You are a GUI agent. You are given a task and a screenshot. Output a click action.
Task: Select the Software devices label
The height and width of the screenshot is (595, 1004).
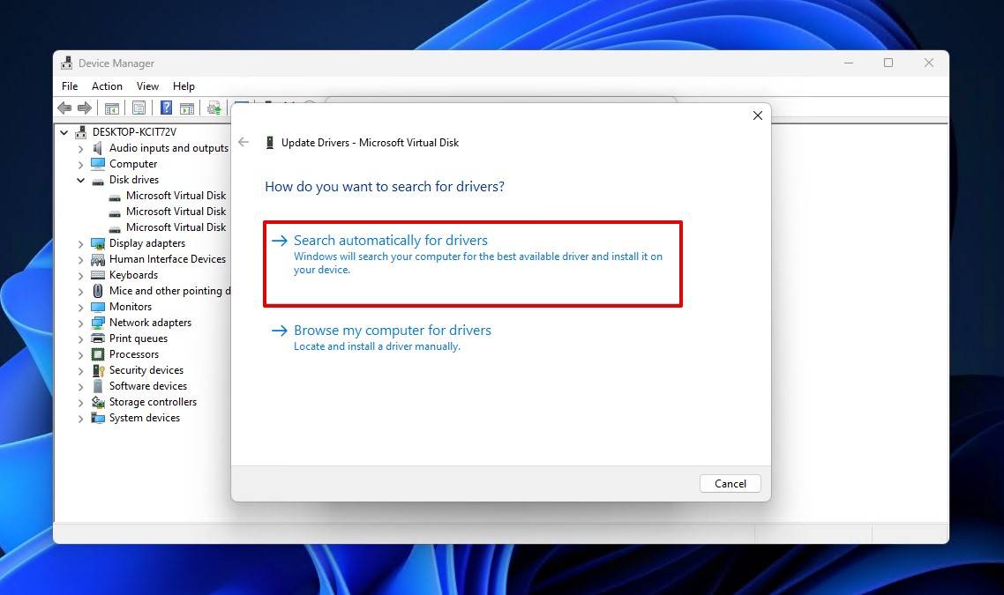(148, 386)
